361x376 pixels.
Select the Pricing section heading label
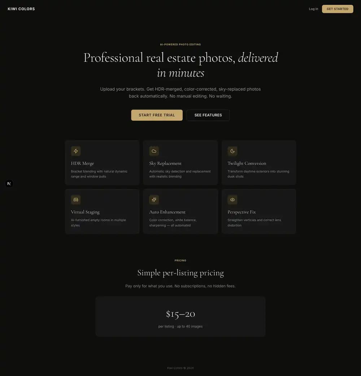pyautogui.click(x=180, y=260)
